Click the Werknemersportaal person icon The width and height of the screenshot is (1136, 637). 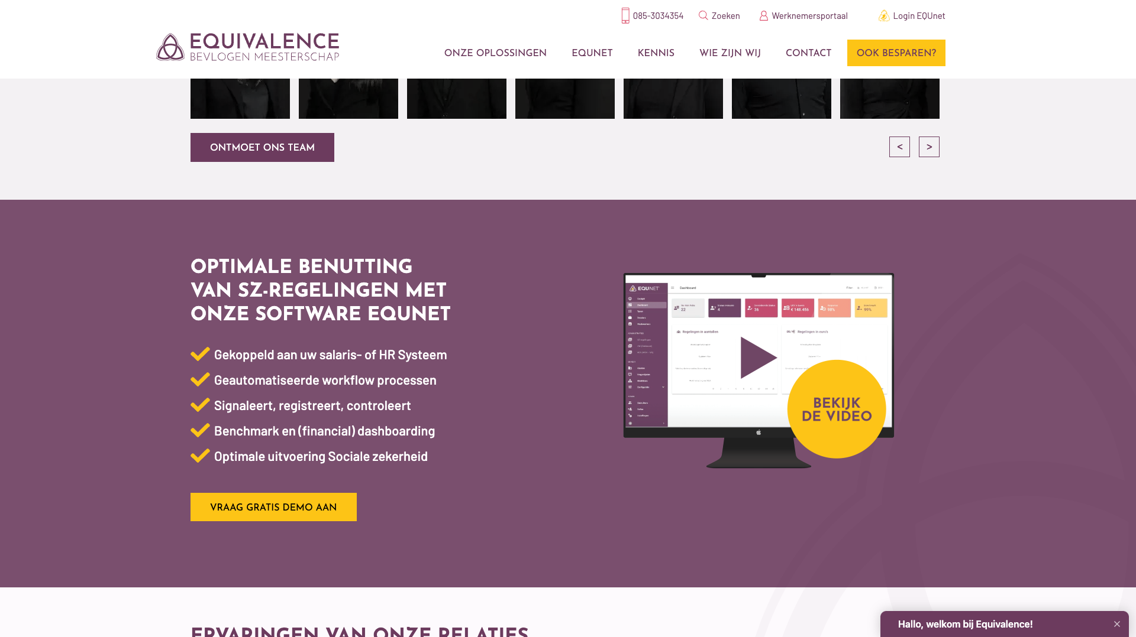coord(764,16)
